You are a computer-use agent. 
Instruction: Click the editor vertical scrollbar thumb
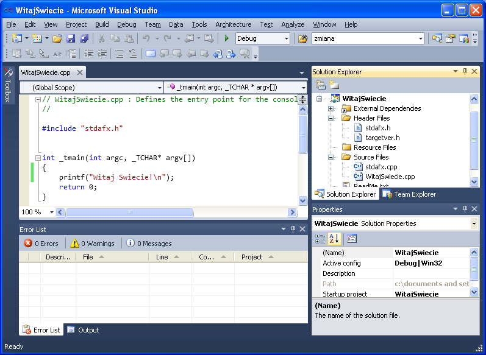pyautogui.click(x=303, y=135)
